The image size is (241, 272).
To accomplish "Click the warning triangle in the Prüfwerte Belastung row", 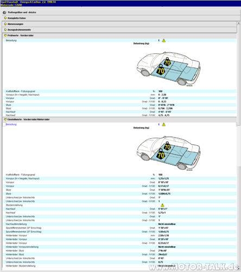I will tap(164, 40).
